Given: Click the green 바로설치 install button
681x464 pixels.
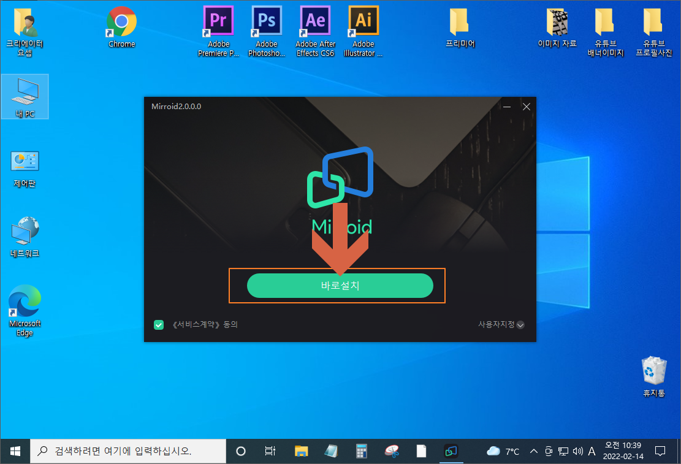Looking at the screenshot, I should 340,286.
